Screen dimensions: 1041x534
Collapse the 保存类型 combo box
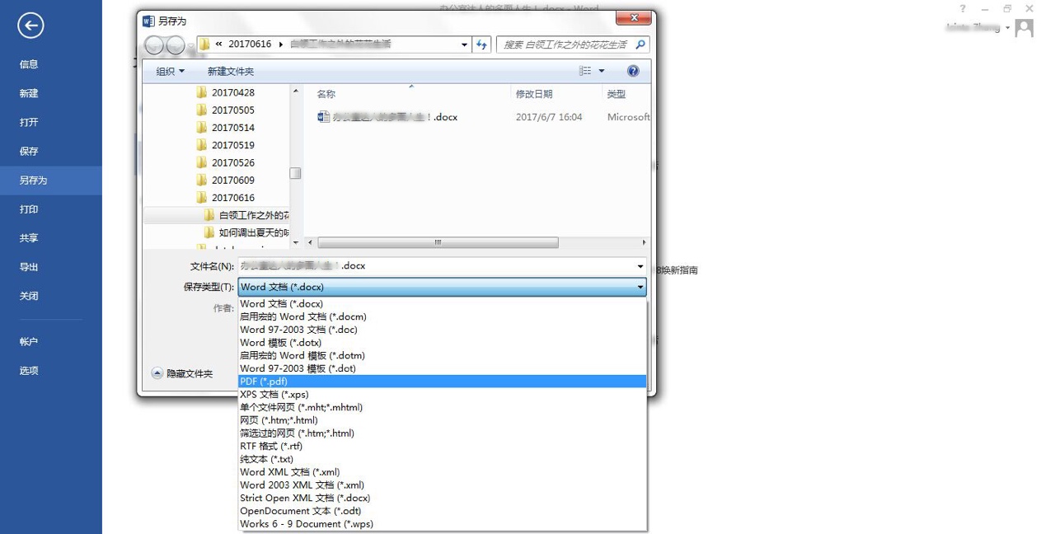(640, 287)
